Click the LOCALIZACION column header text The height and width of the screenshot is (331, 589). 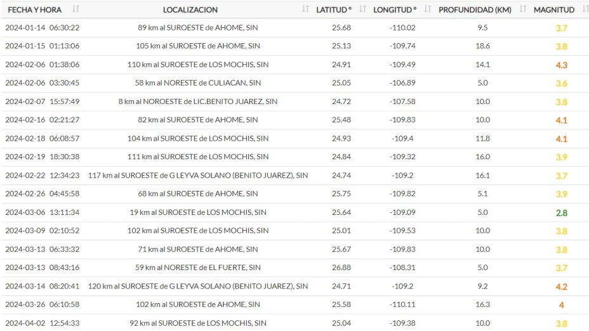(x=190, y=10)
